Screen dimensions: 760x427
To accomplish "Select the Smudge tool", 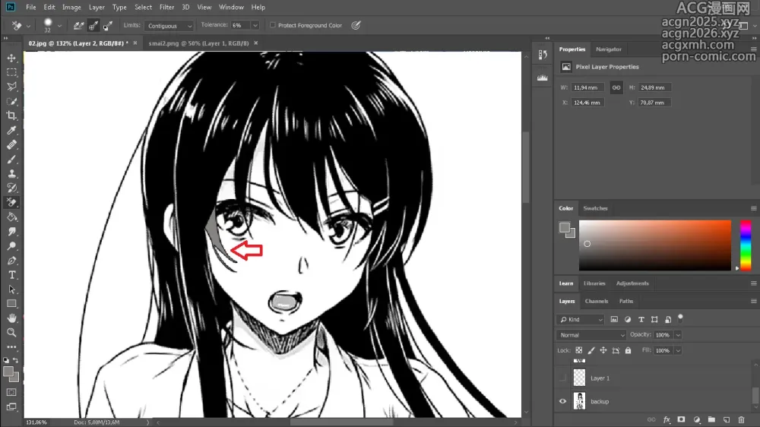I will coord(11,232).
